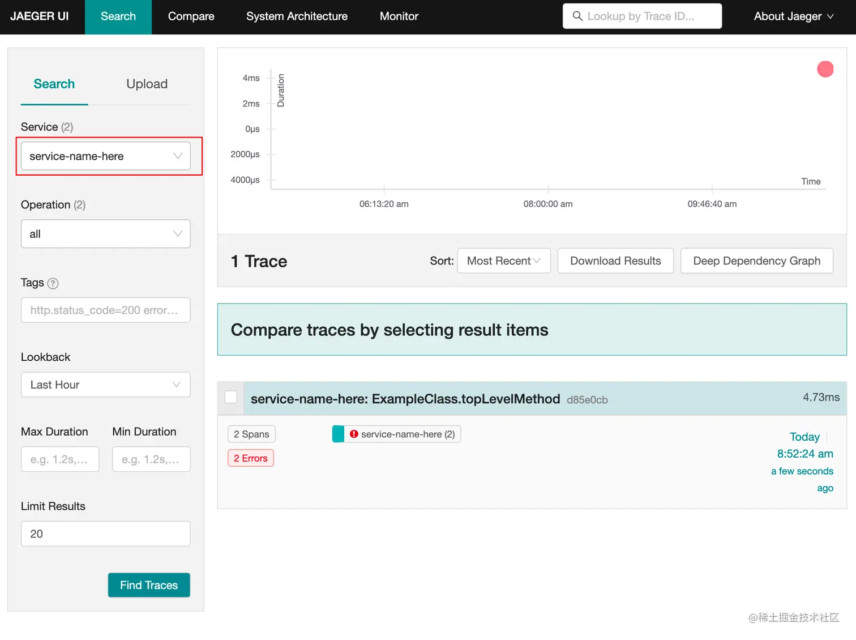856x640 pixels.
Task: Open the Monitor page
Action: pyautogui.click(x=399, y=16)
